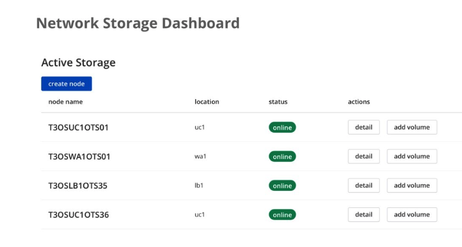
Task: Add volume to T3OSUC1OTS01
Action: [x=412, y=127]
